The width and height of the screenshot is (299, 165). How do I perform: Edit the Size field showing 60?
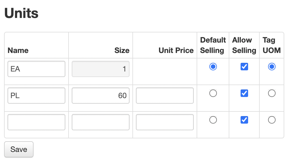click(x=101, y=96)
